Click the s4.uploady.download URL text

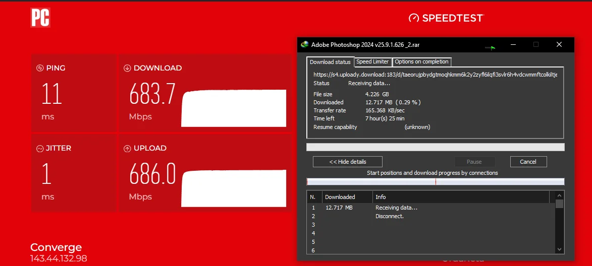point(436,75)
